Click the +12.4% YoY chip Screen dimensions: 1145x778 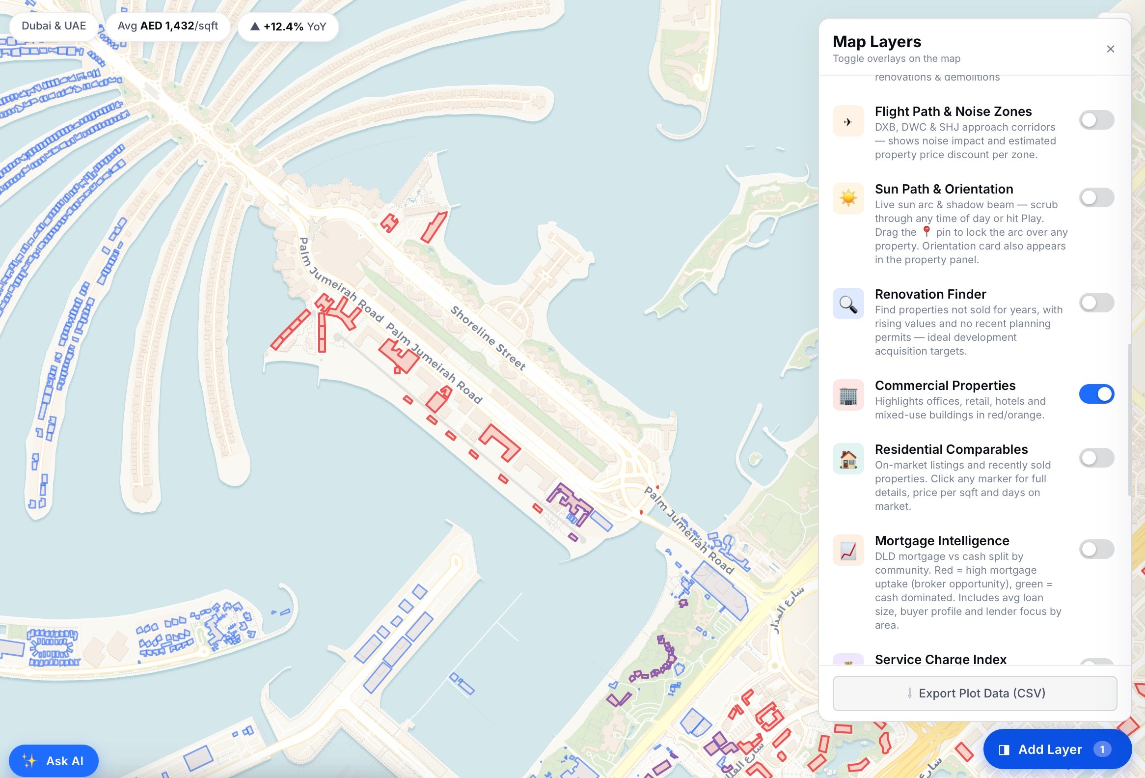(288, 26)
